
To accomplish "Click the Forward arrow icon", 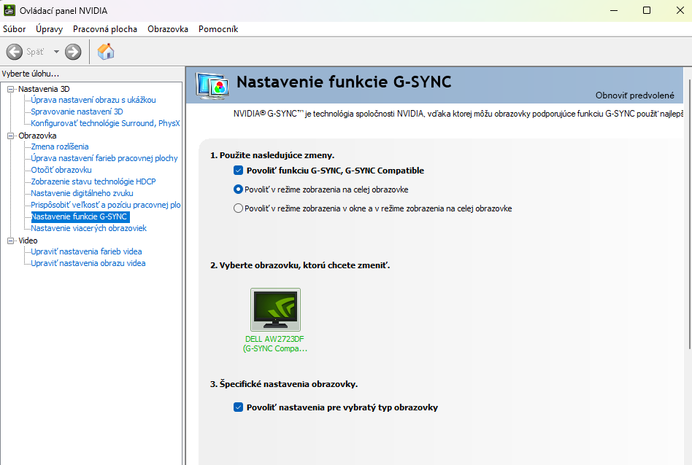I will tap(73, 52).
